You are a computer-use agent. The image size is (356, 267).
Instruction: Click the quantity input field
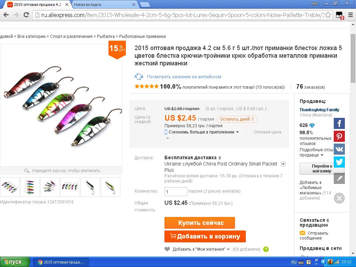[x=176, y=192]
